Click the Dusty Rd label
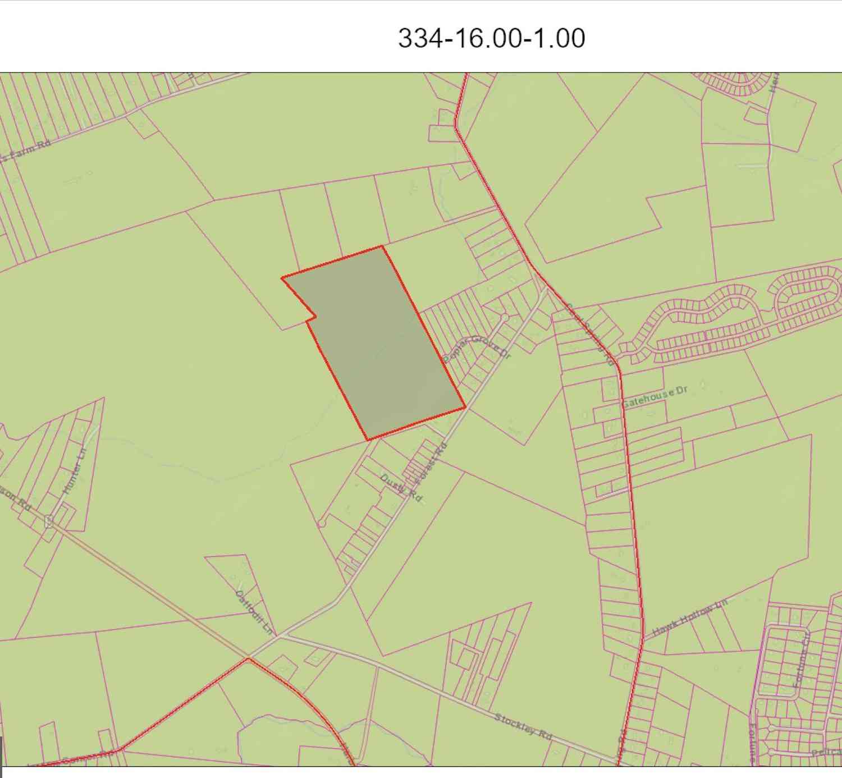Viewport: 842px width, 778px height. pyautogui.click(x=401, y=488)
